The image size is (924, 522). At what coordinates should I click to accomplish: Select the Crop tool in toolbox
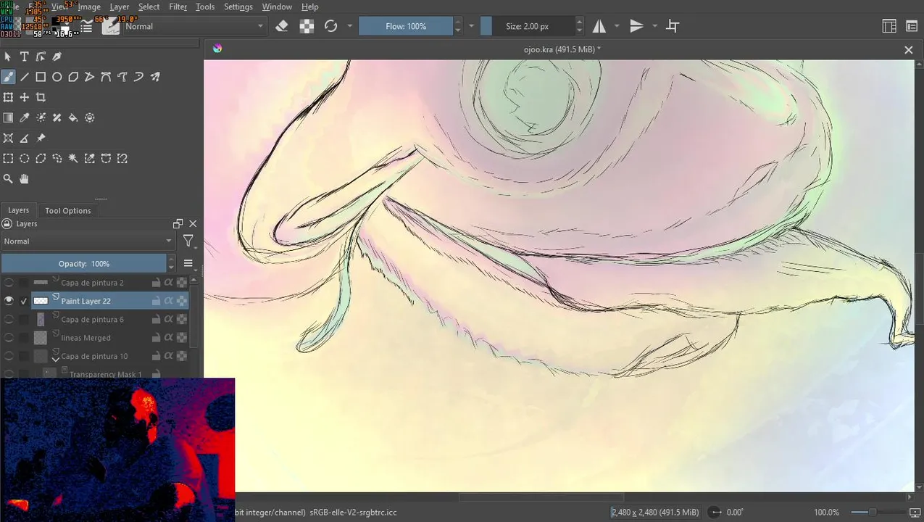click(41, 97)
